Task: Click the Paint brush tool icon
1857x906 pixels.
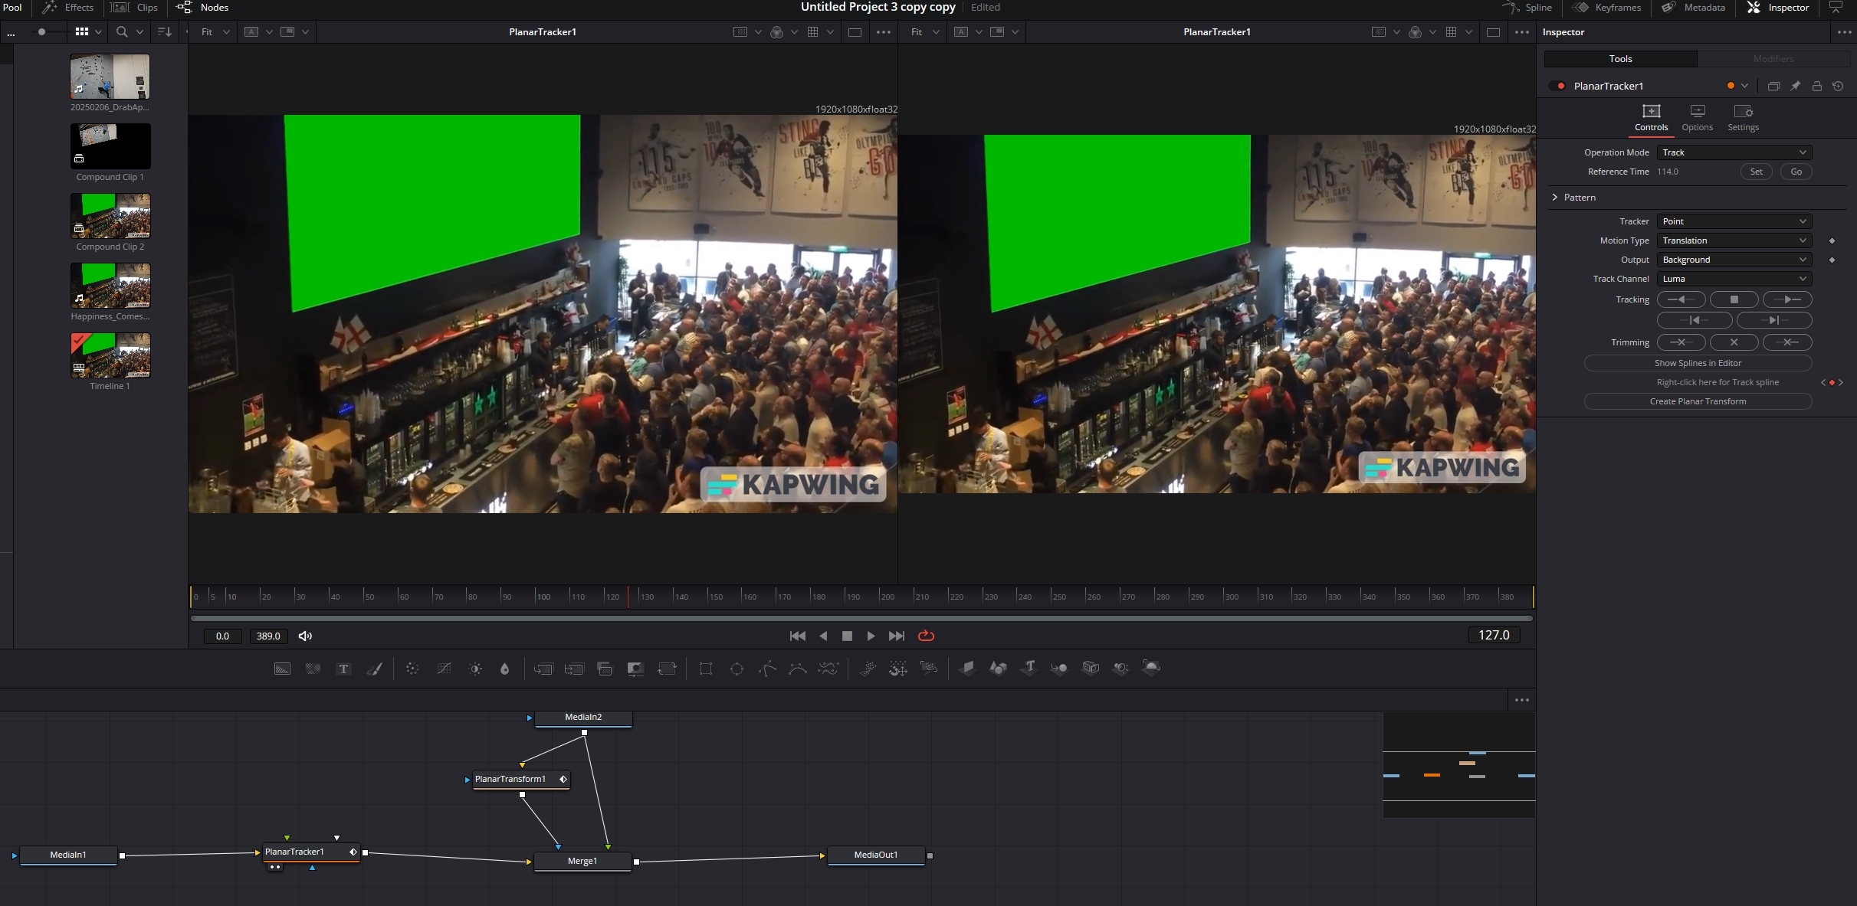Action: [x=375, y=669]
